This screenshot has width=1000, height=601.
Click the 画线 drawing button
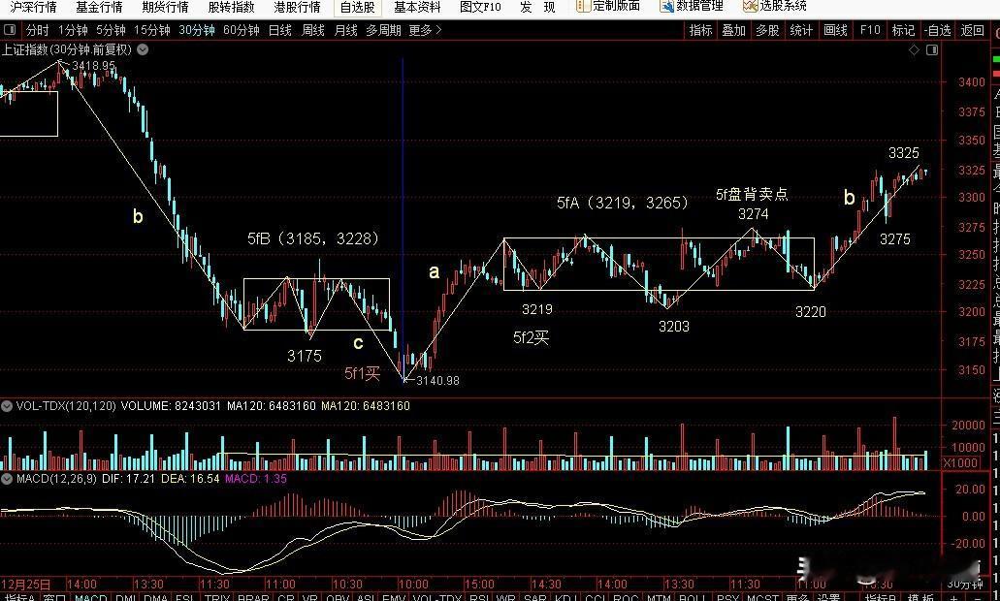835,30
